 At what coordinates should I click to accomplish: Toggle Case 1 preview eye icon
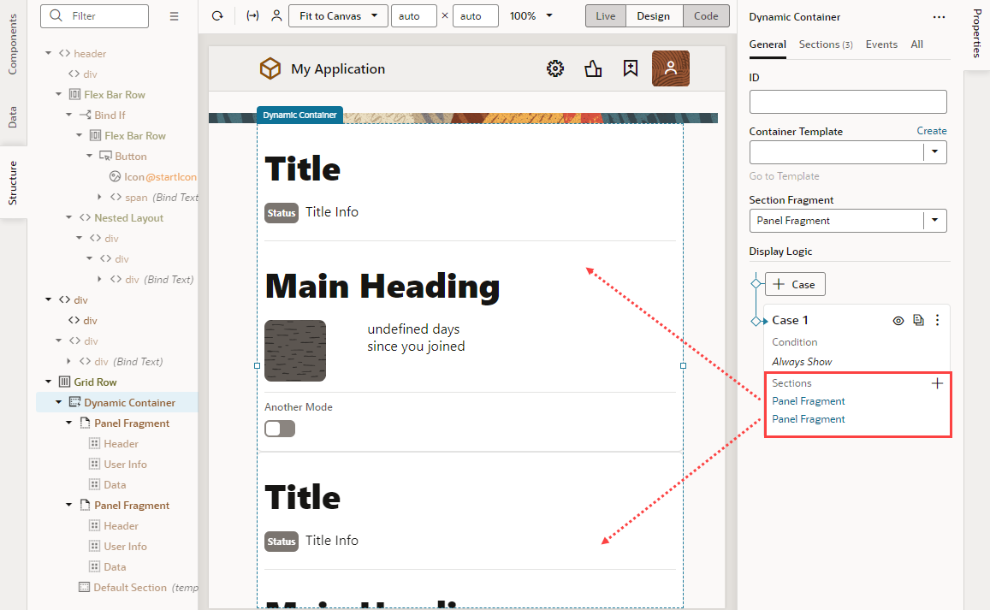pos(898,321)
